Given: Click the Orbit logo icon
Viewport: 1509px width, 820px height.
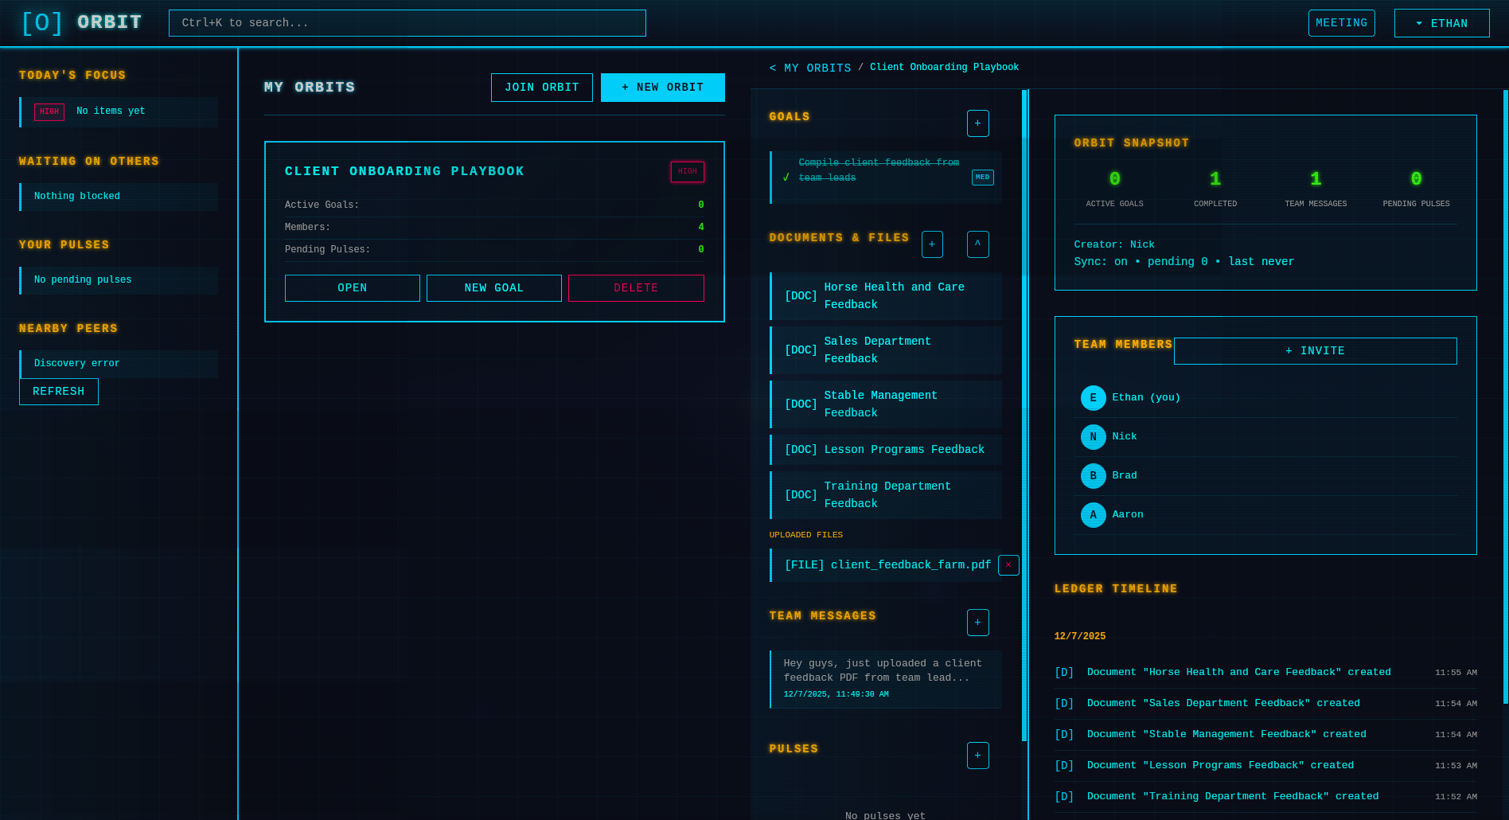Looking at the screenshot, I should click(41, 22).
